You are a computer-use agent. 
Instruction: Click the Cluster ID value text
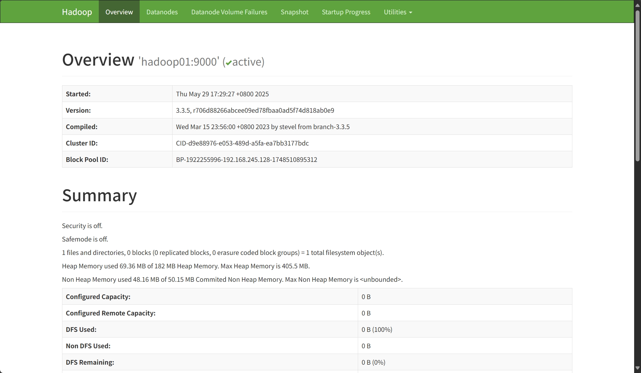point(242,143)
